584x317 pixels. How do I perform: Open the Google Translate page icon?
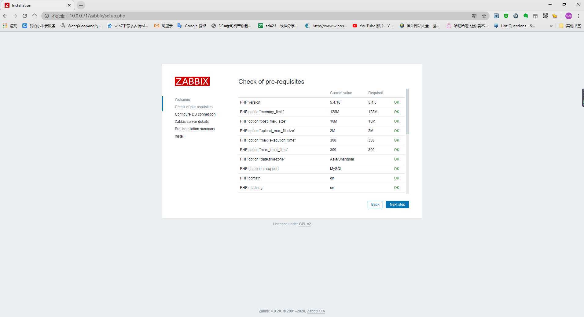pos(474,16)
